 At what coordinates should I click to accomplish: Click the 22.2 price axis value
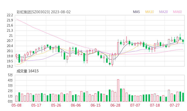pyautogui.click(x=10, y=15)
